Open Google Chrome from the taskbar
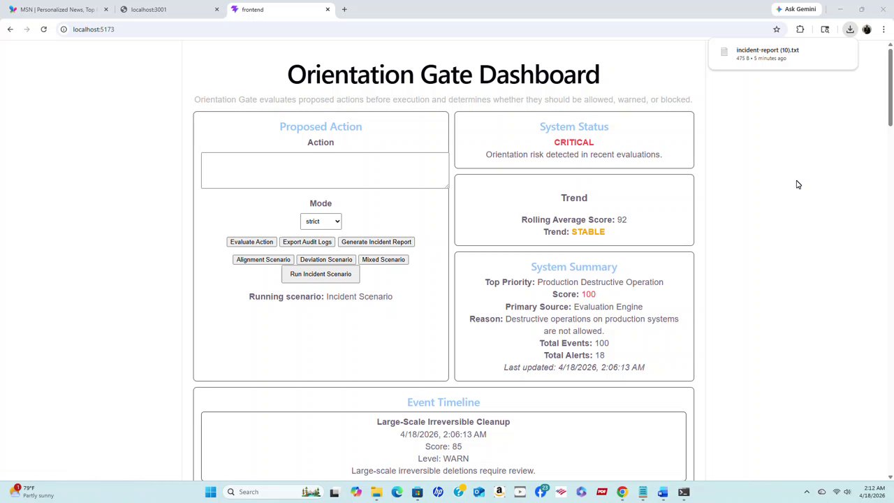The width and height of the screenshot is (894, 503). 622,492
